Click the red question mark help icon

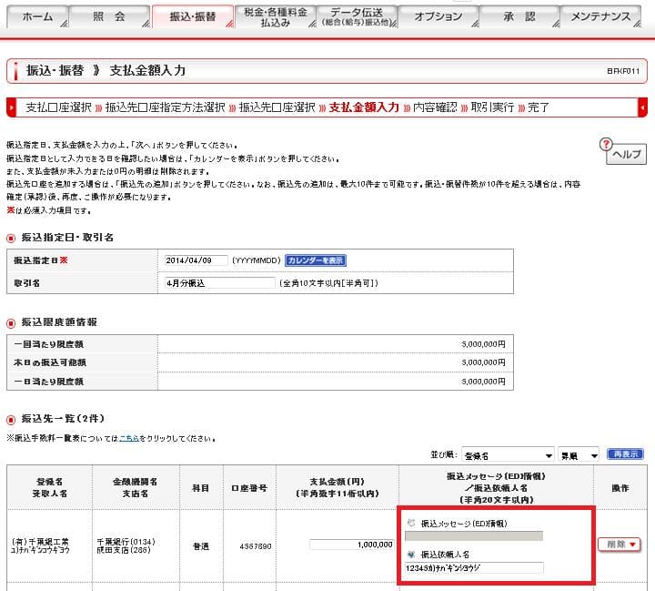coord(607,144)
